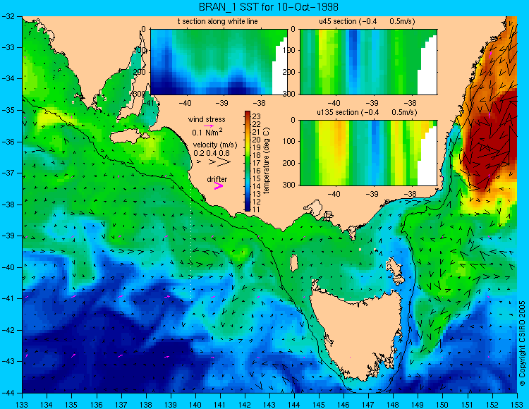Click the magenta wind stress arrow in the legend

[209, 126]
